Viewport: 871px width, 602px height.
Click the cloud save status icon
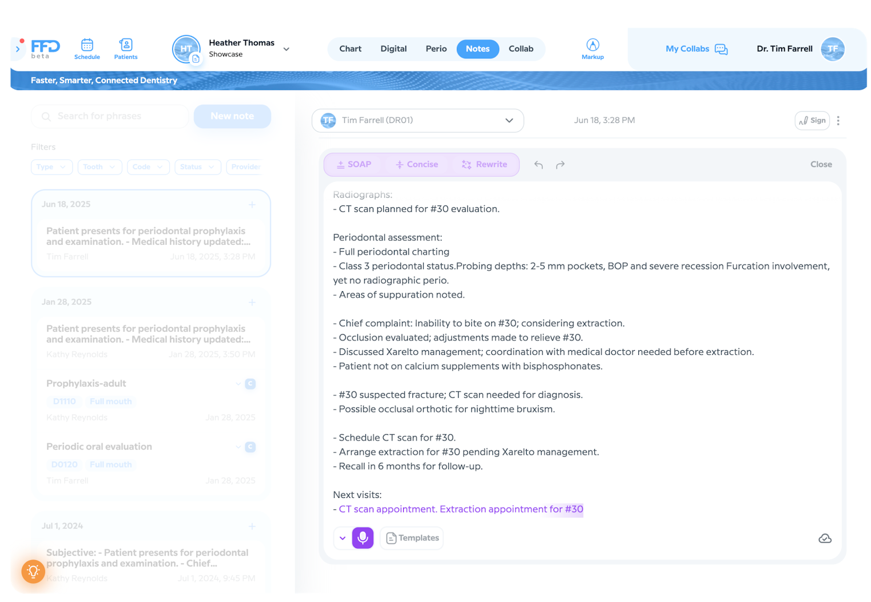click(x=825, y=538)
